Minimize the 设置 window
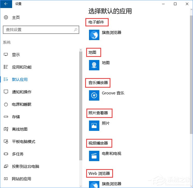193x188 pixels. tap(163, 4)
